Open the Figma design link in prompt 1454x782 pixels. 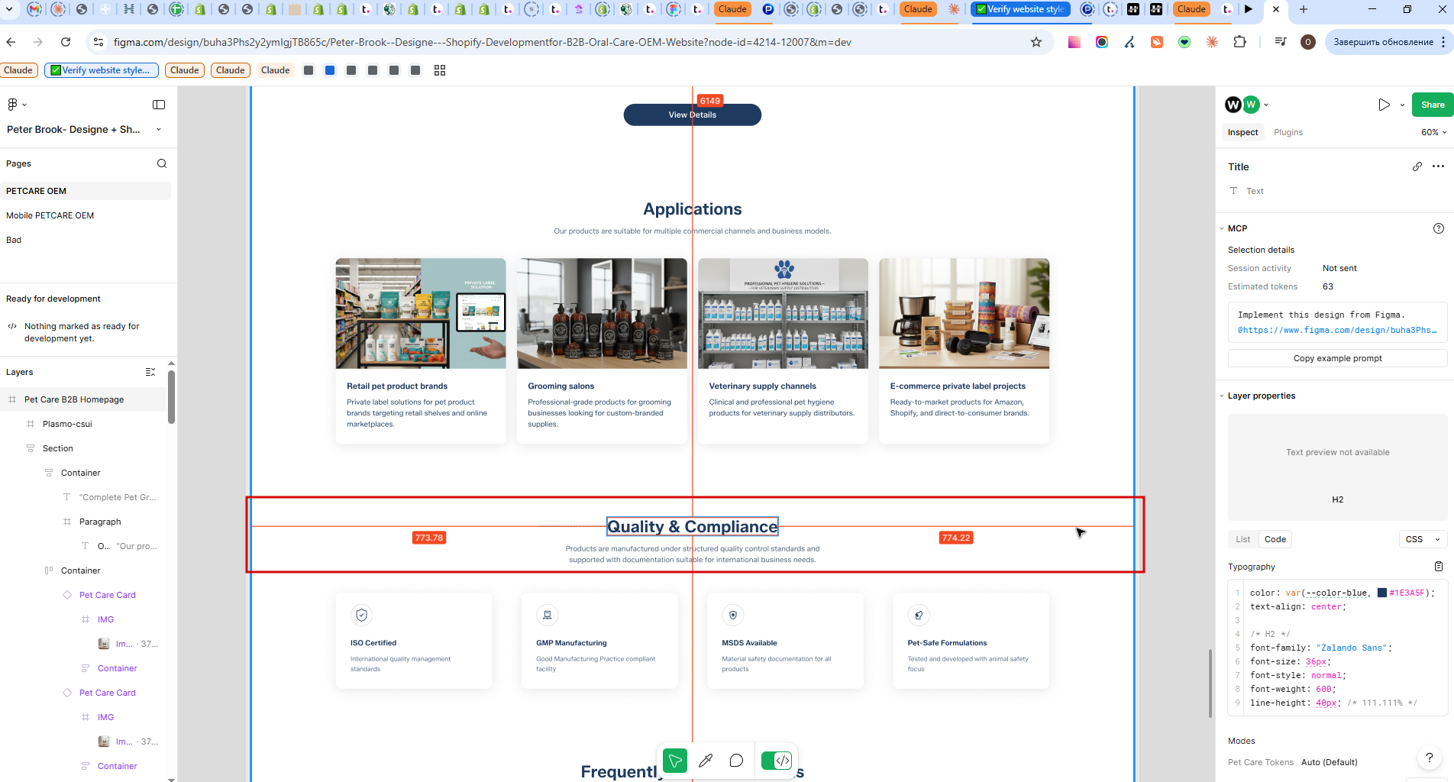[x=1337, y=330]
